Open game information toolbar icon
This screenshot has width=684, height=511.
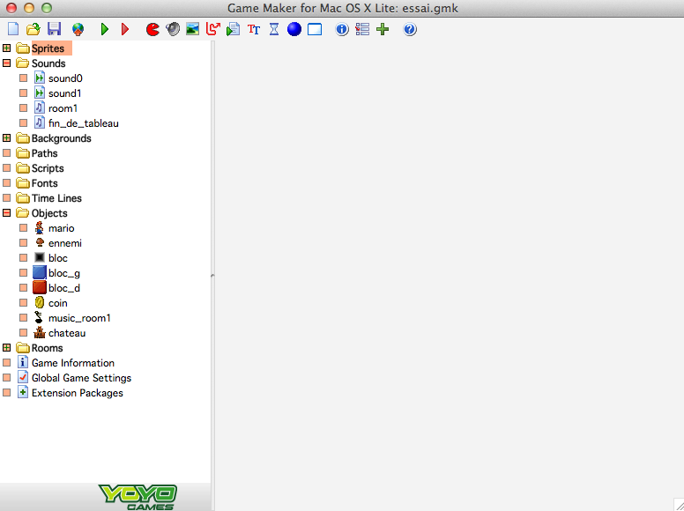[342, 29]
